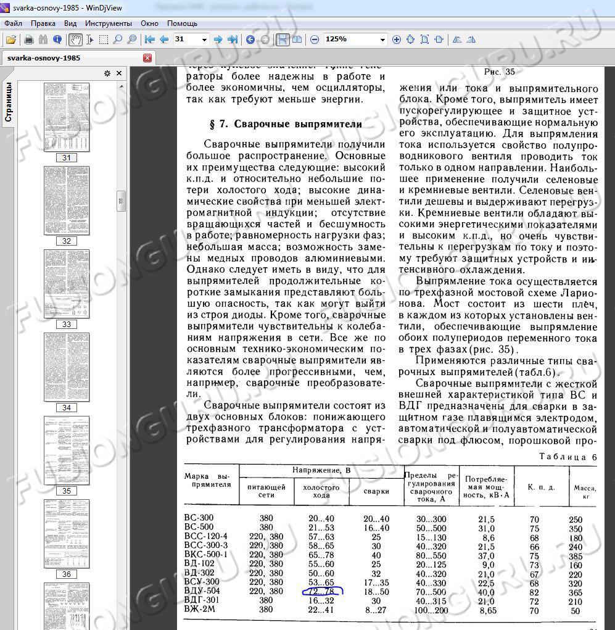Click the thumbnail panel scrollbar handle
This screenshot has height=630, width=615.
point(121,201)
